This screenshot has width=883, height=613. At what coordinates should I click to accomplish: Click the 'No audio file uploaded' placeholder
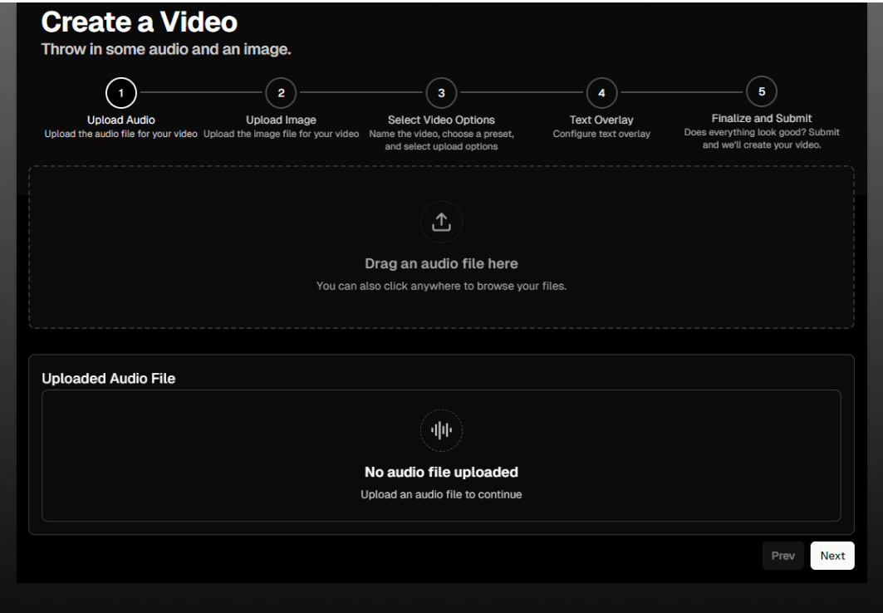tap(441, 472)
